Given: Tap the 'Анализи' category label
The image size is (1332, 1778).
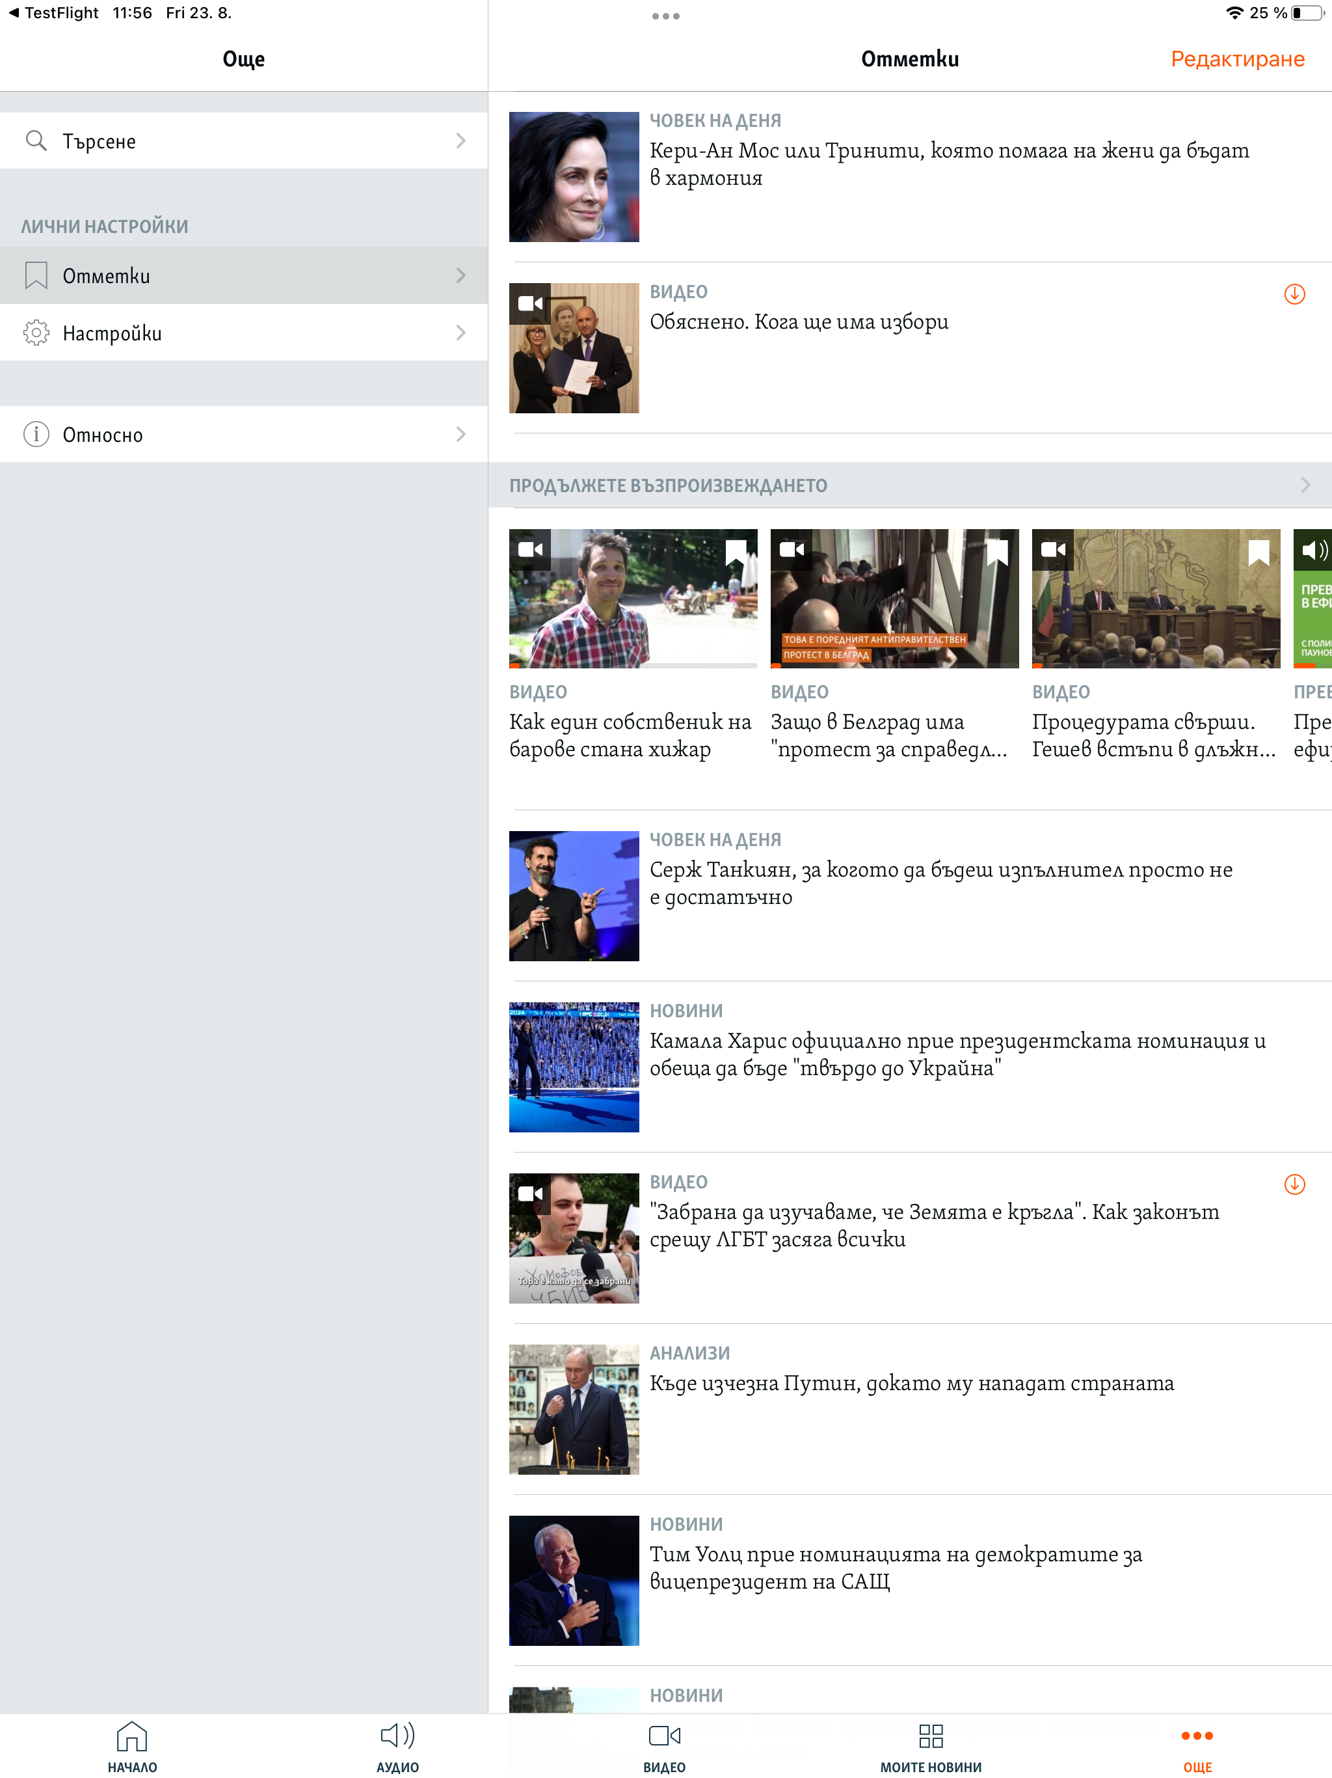Looking at the screenshot, I should pos(689,1354).
